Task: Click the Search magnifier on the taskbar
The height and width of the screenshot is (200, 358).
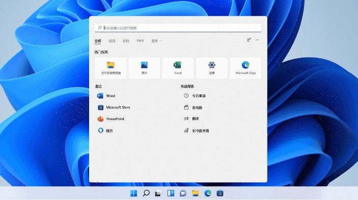Action: click(146, 193)
